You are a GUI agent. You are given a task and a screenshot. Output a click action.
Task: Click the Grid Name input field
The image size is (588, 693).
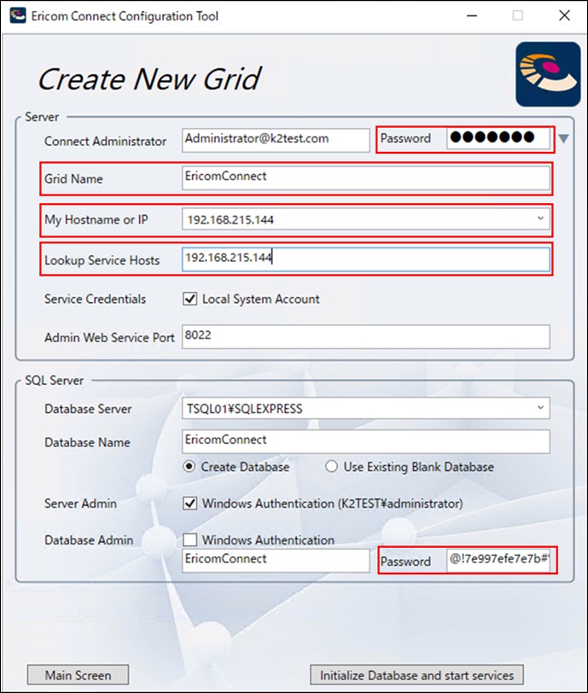(365, 178)
